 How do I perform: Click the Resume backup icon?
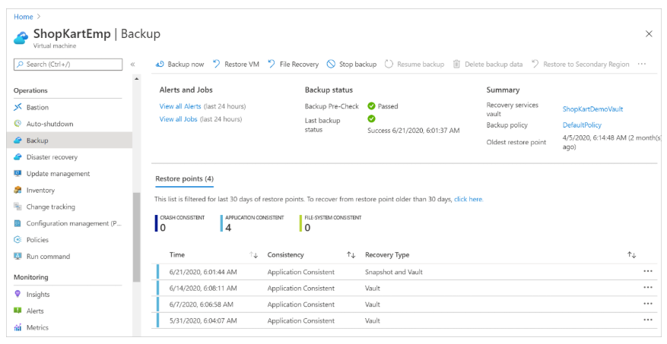[389, 64]
